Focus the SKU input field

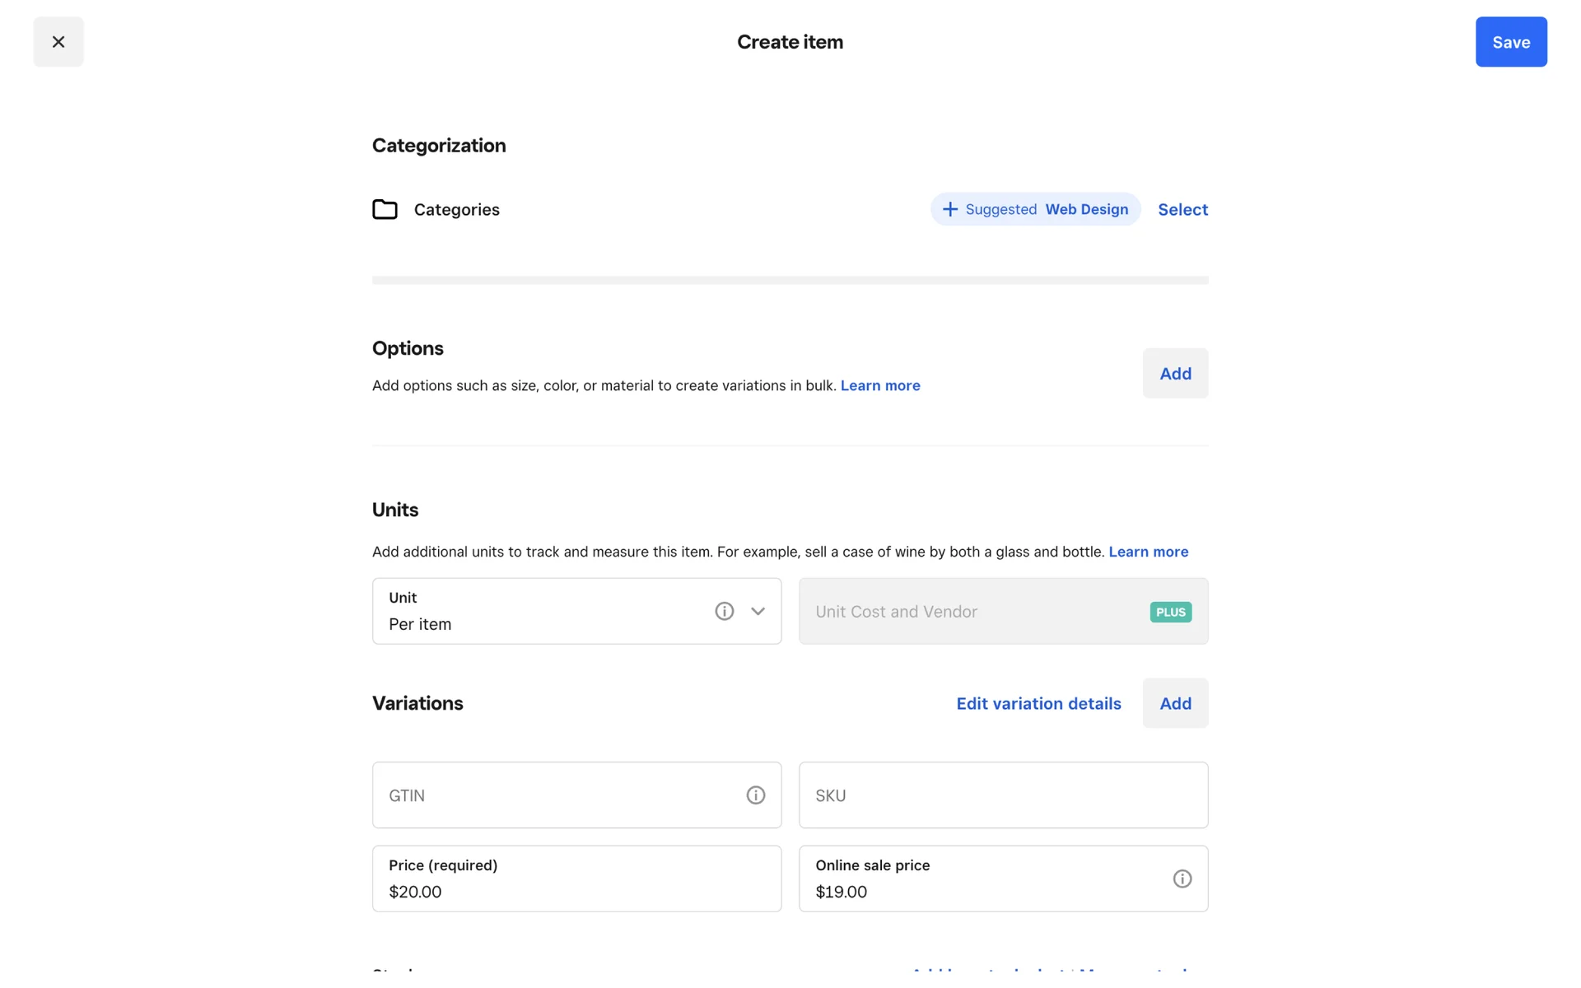(x=1002, y=795)
